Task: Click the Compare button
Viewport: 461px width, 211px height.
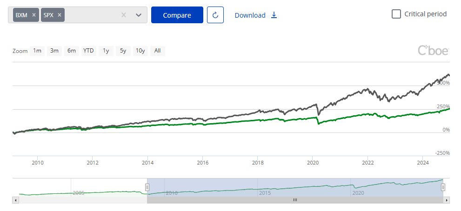Action: pos(177,15)
